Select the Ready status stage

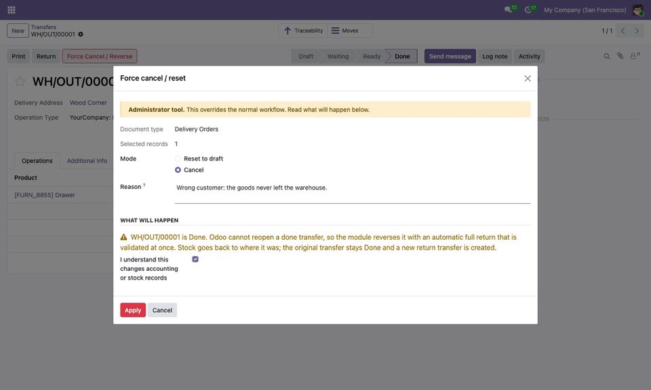[x=372, y=56]
